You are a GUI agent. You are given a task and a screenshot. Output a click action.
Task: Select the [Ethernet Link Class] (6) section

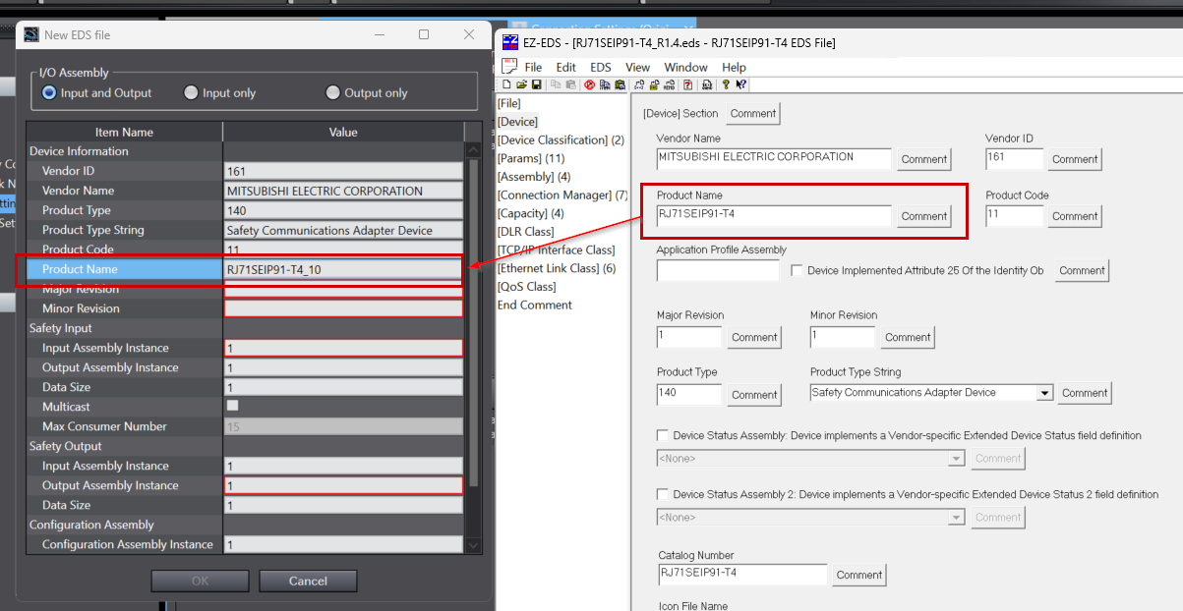(556, 268)
